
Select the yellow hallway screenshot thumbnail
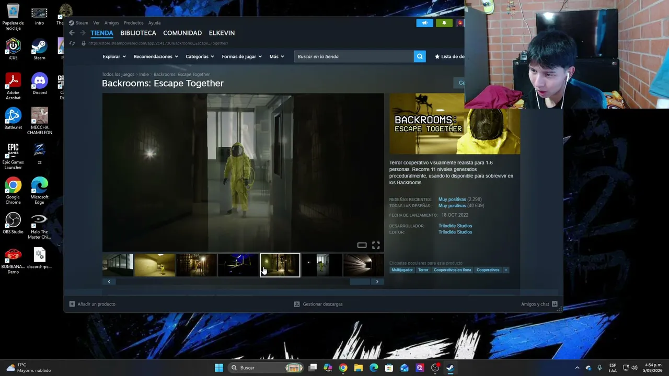click(x=155, y=265)
